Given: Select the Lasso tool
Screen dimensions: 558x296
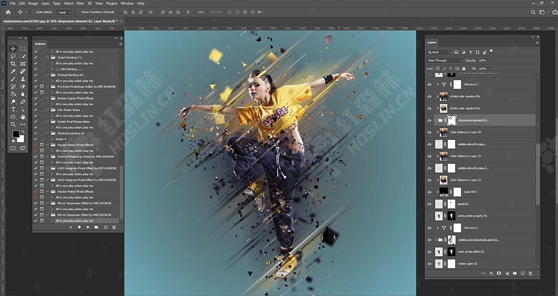Looking at the screenshot, I should click(x=13, y=56).
